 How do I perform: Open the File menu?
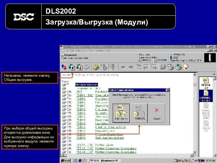pos(67,50)
